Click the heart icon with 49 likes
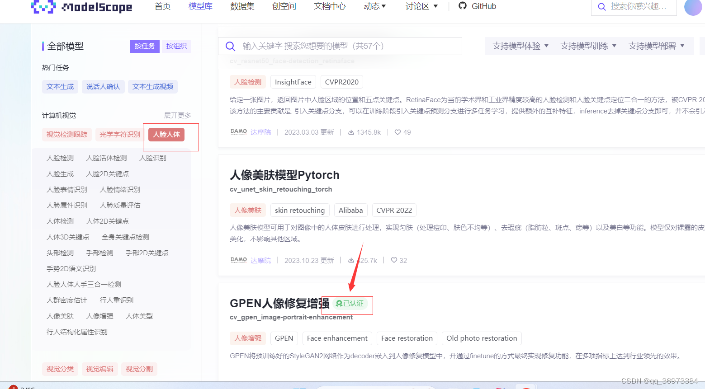 pos(397,132)
